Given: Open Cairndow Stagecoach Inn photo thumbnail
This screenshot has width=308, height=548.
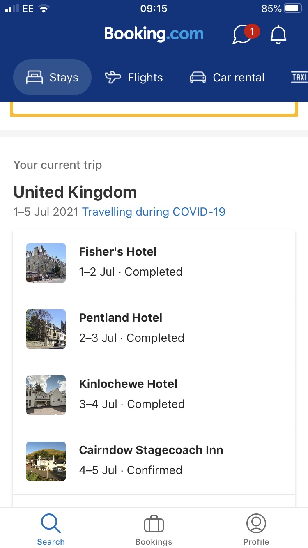Looking at the screenshot, I should pyautogui.click(x=46, y=461).
